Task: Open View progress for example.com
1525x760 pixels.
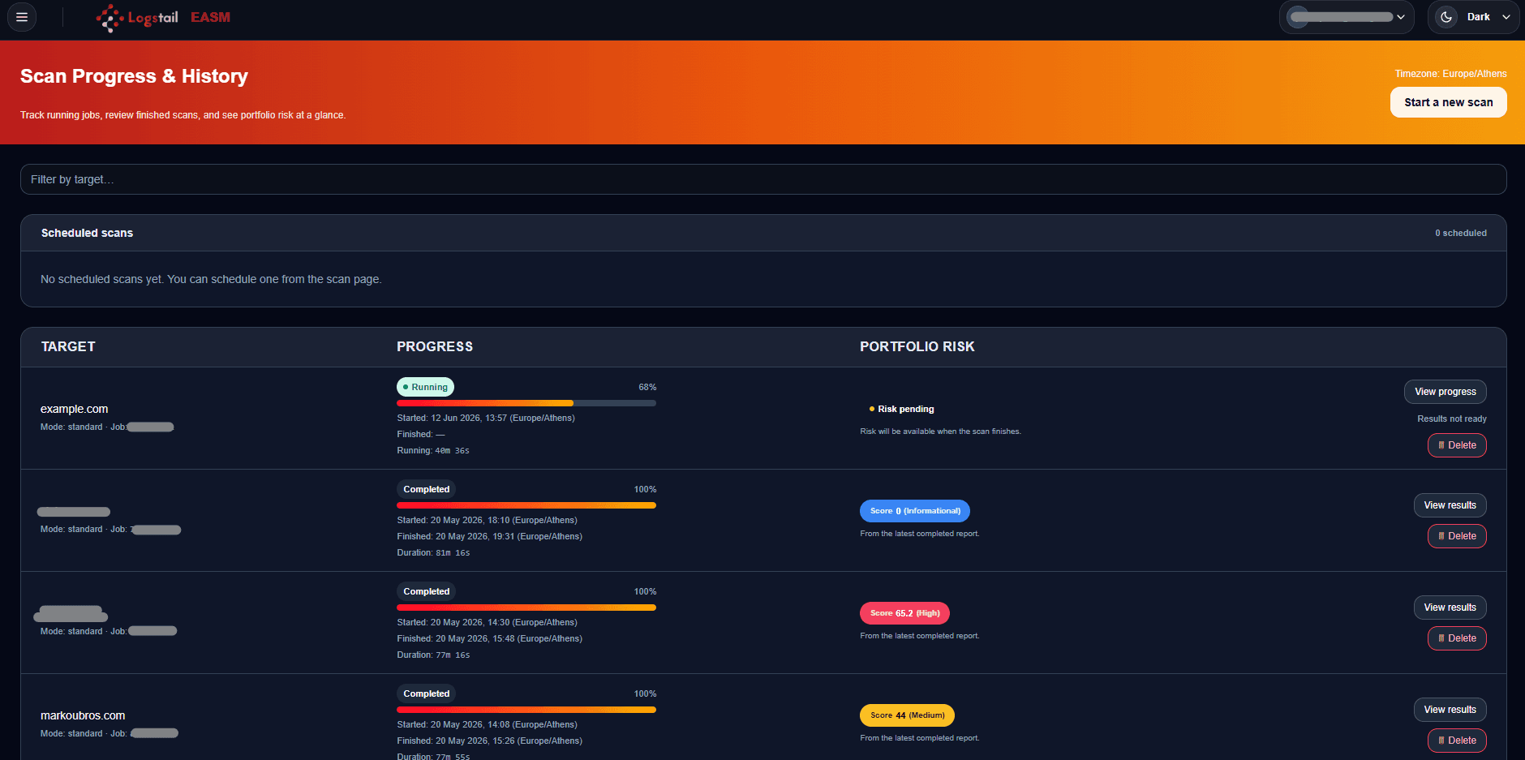Action: coord(1445,392)
